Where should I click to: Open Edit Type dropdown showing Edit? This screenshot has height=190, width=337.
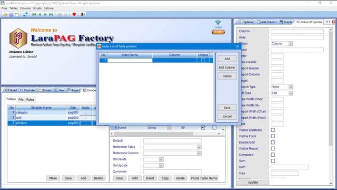[x=291, y=93]
